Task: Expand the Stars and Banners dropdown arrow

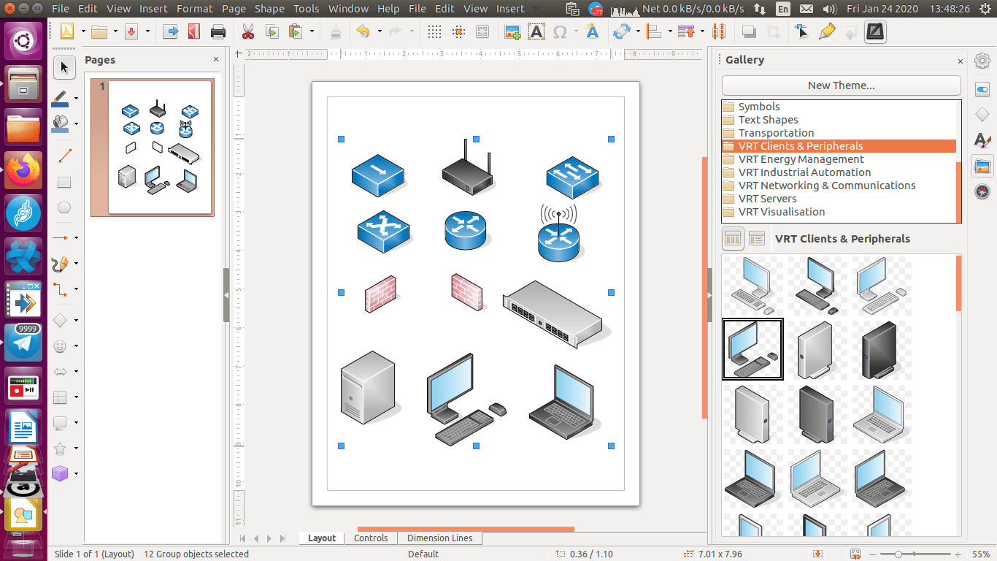Action: click(77, 448)
